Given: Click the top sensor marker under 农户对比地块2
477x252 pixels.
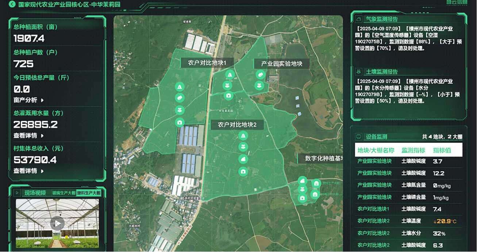Looking at the screenshot, I should 243,136.
